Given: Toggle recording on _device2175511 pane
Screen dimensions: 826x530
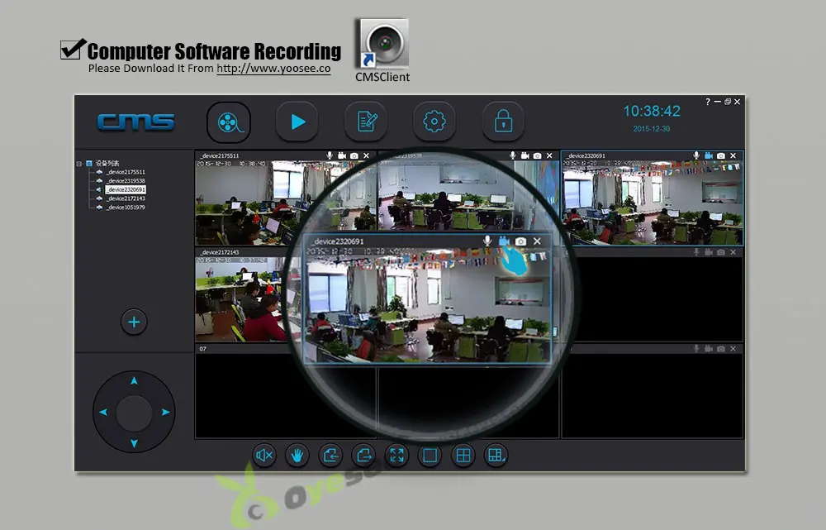Looking at the screenshot, I should point(342,155).
